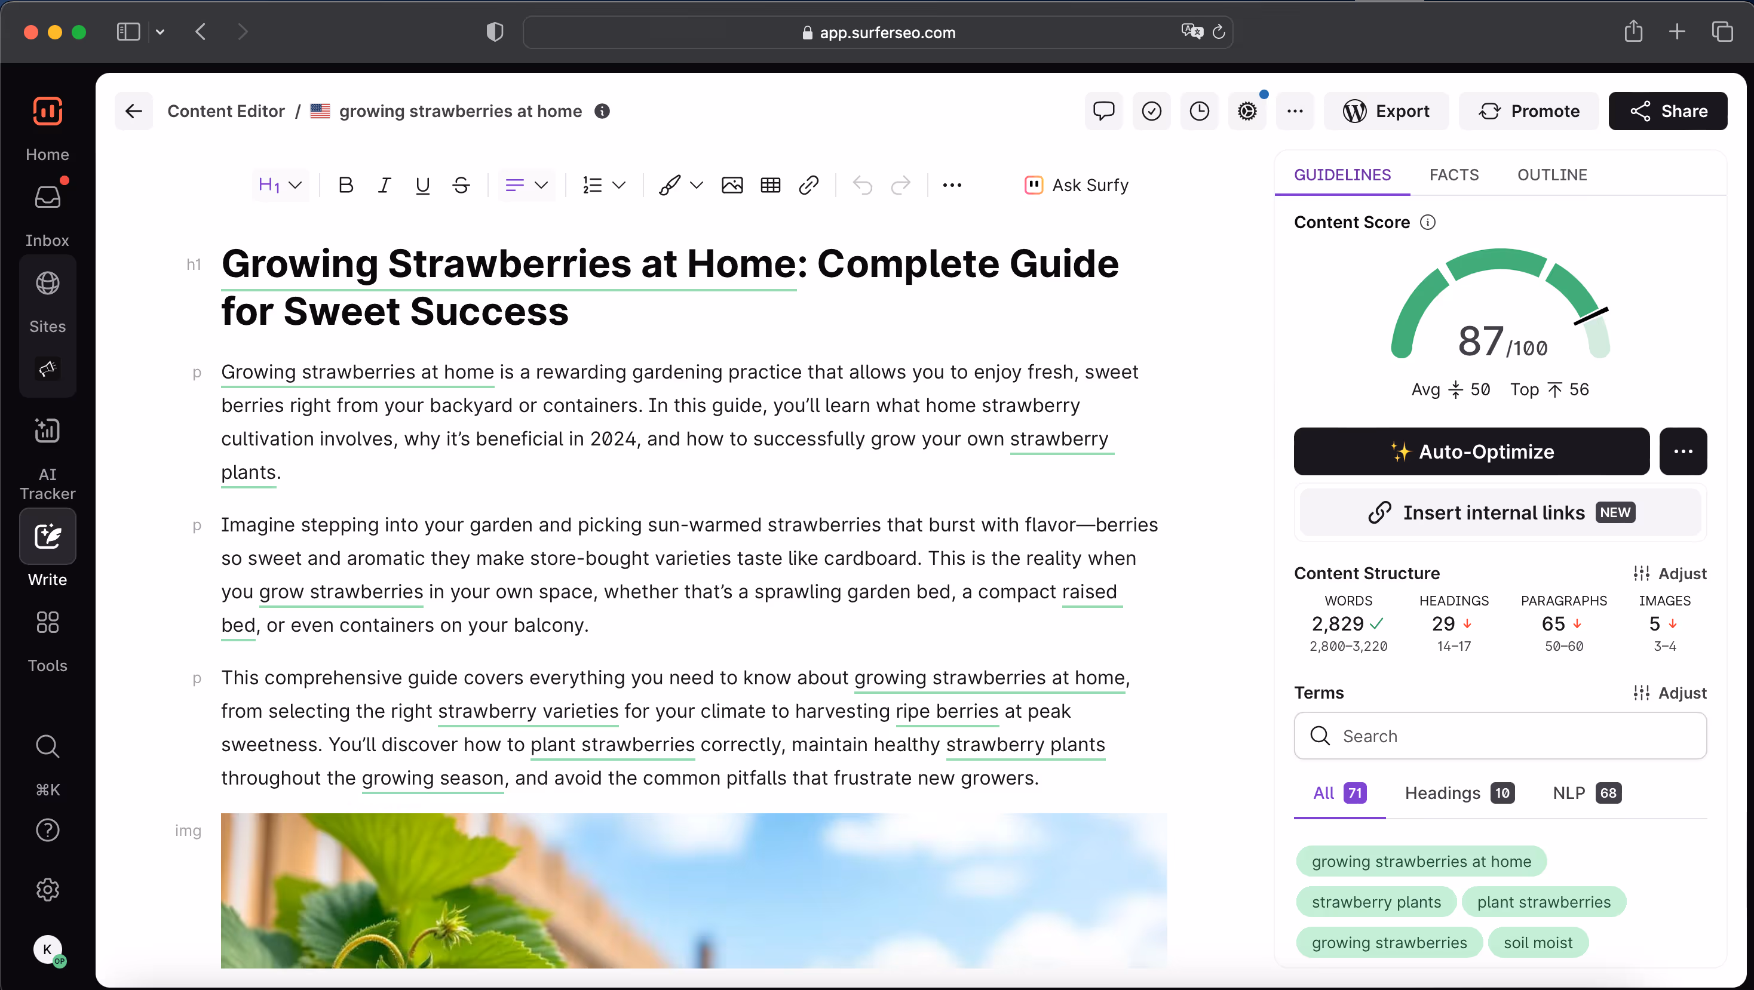Click the megaphone icon under Sites
Image resolution: width=1754 pixels, height=990 pixels.
pyautogui.click(x=48, y=369)
